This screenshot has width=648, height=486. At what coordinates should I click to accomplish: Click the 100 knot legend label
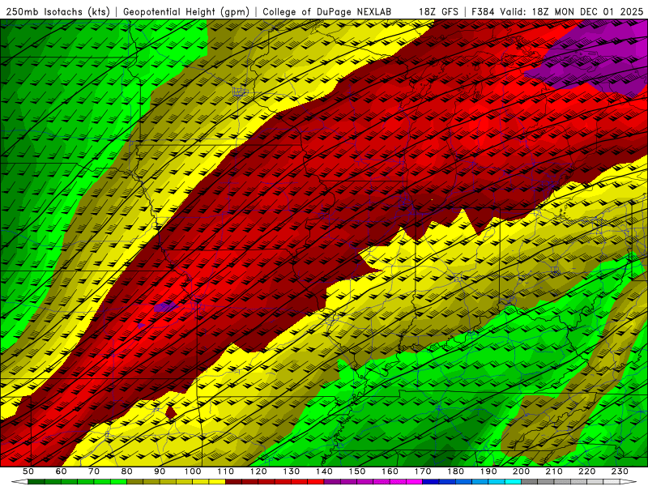pos(193,471)
